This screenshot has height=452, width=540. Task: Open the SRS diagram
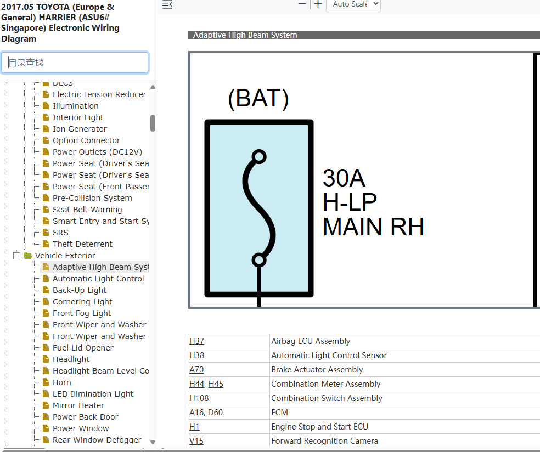pos(60,233)
